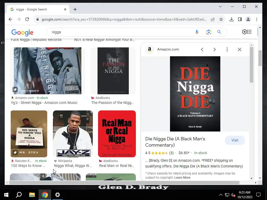The height and width of the screenshot is (200, 267).
Task: Open File Explorer from the taskbar
Action: 32,195
